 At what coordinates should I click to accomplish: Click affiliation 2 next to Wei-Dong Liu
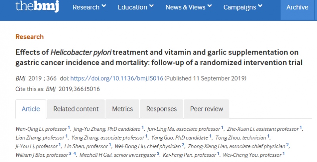(183, 145)
